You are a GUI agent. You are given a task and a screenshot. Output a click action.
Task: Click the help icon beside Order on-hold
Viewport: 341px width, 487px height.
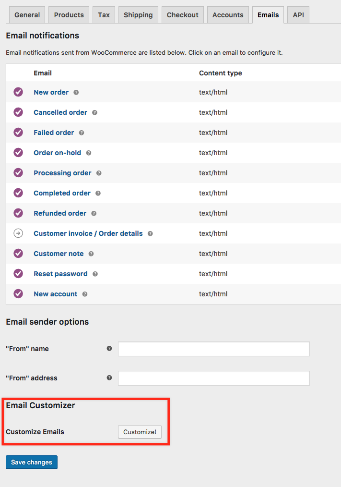tap(88, 153)
